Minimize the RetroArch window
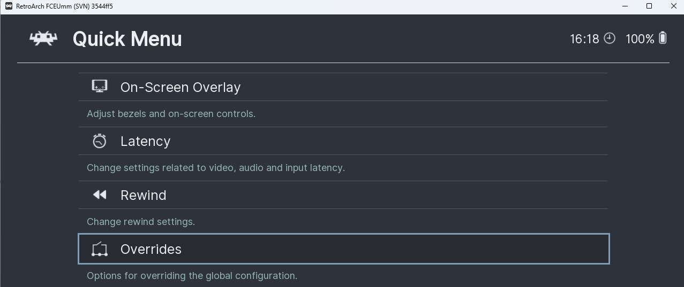Image resolution: width=684 pixels, height=287 pixels. (625, 6)
